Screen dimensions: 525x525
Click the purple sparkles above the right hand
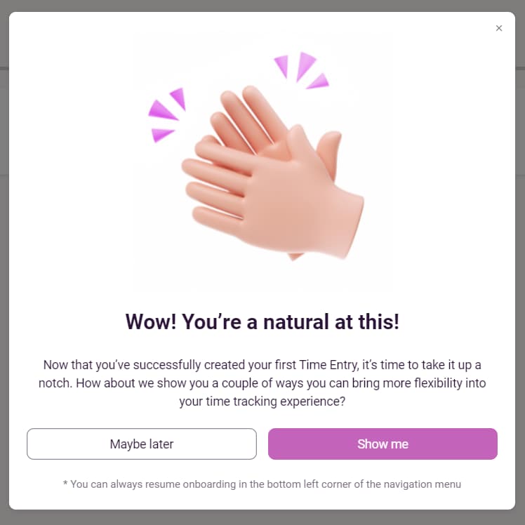point(301,70)
